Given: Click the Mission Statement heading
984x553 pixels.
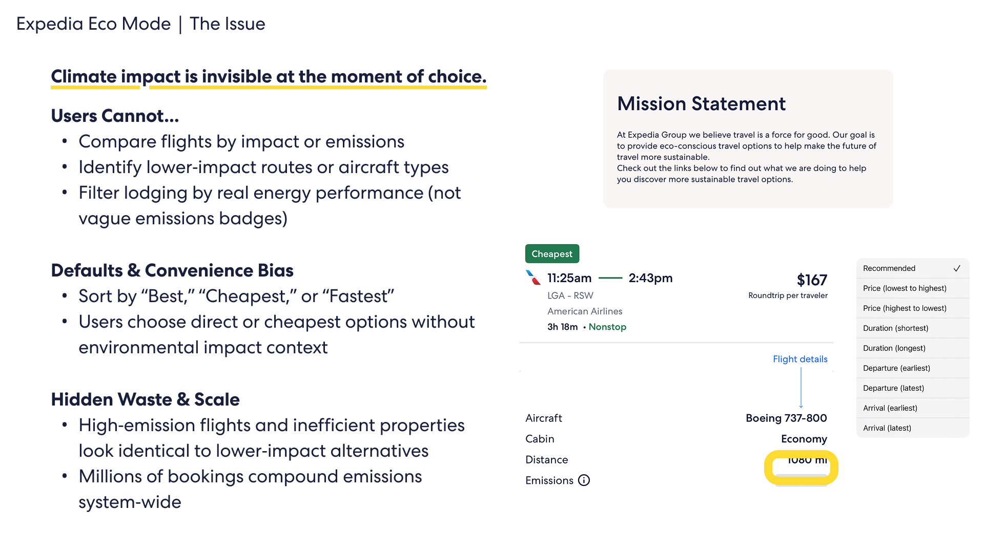Looking at the screenshot, I should pyautogui.click(x=701, y=104).
